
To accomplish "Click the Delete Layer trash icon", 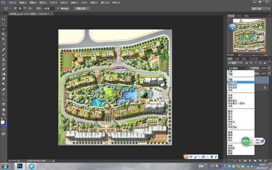I will point(265,161).
